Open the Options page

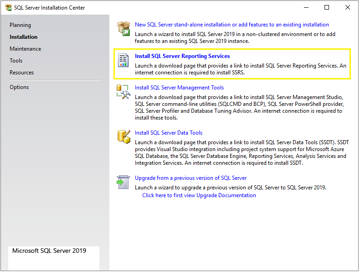tap(19, 87)
